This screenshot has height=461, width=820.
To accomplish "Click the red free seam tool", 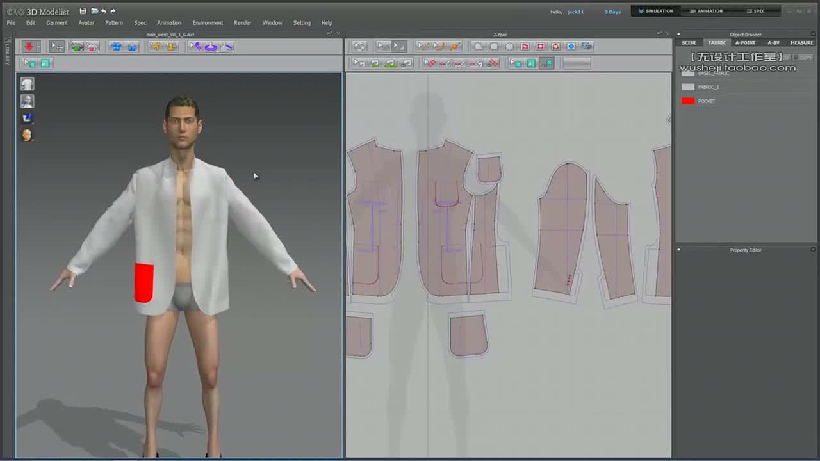I will click(461, 63).
